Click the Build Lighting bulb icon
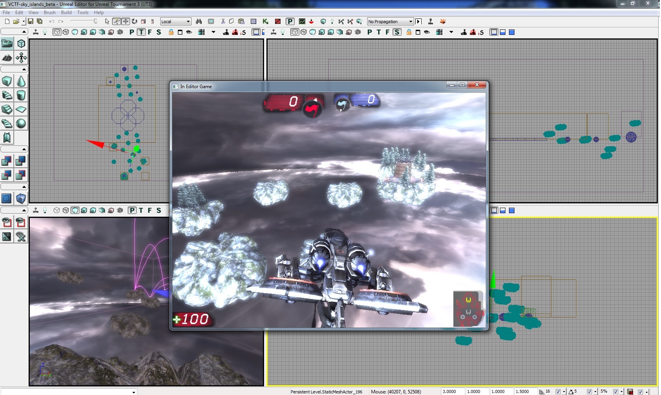Image resolution: width=661 pixels, height=395 pixels. point(332,22)
